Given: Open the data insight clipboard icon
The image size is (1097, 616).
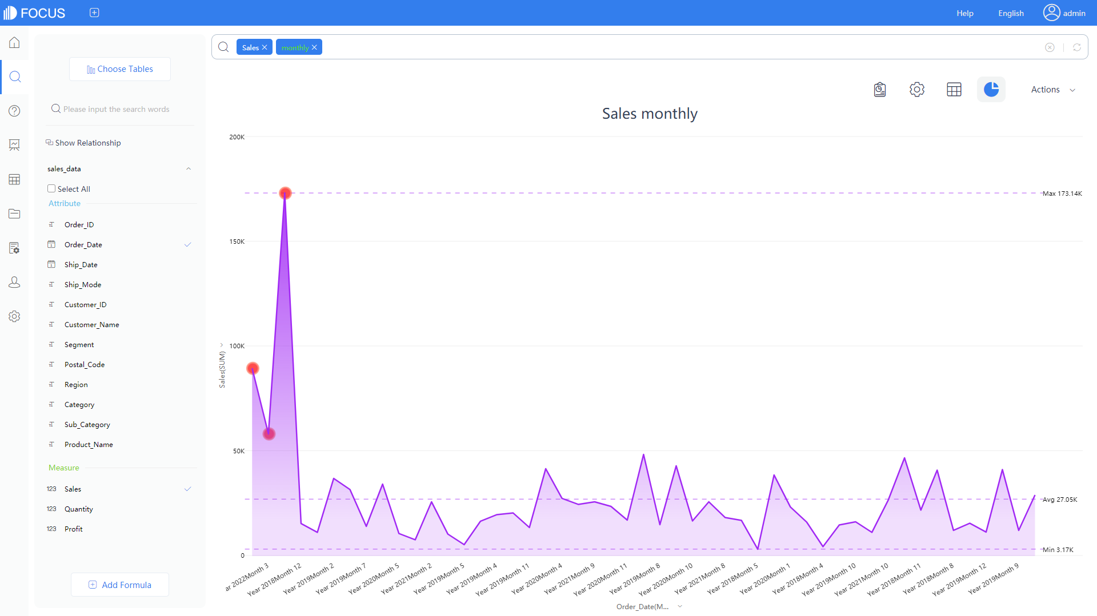Looking at the screenshot, I should click(880, 90).
